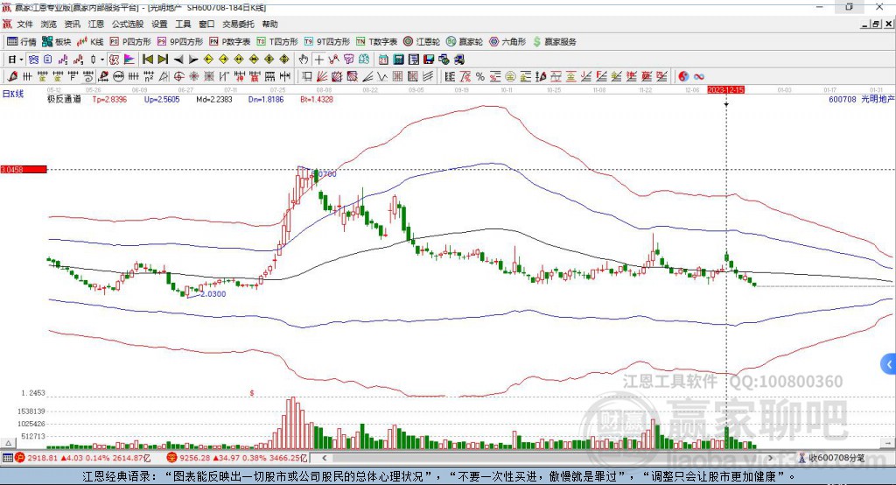Viewport: 896px width, 485px height.
Task: Open the 交易委托 menu
Action: (238, 24)
